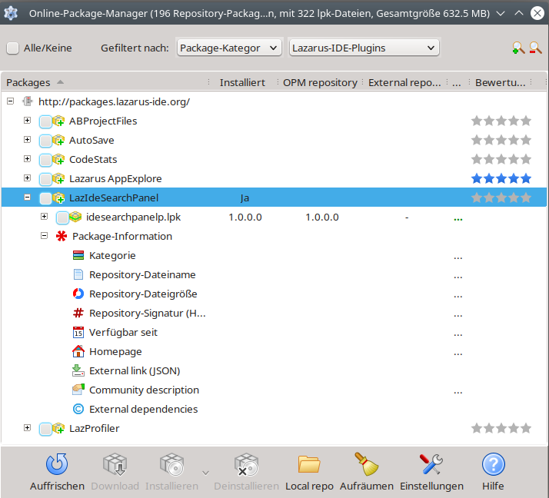Viewport: 549px width, 498px height.
Task: Open Local repo folder icon
Action: (x=309, y=464)
